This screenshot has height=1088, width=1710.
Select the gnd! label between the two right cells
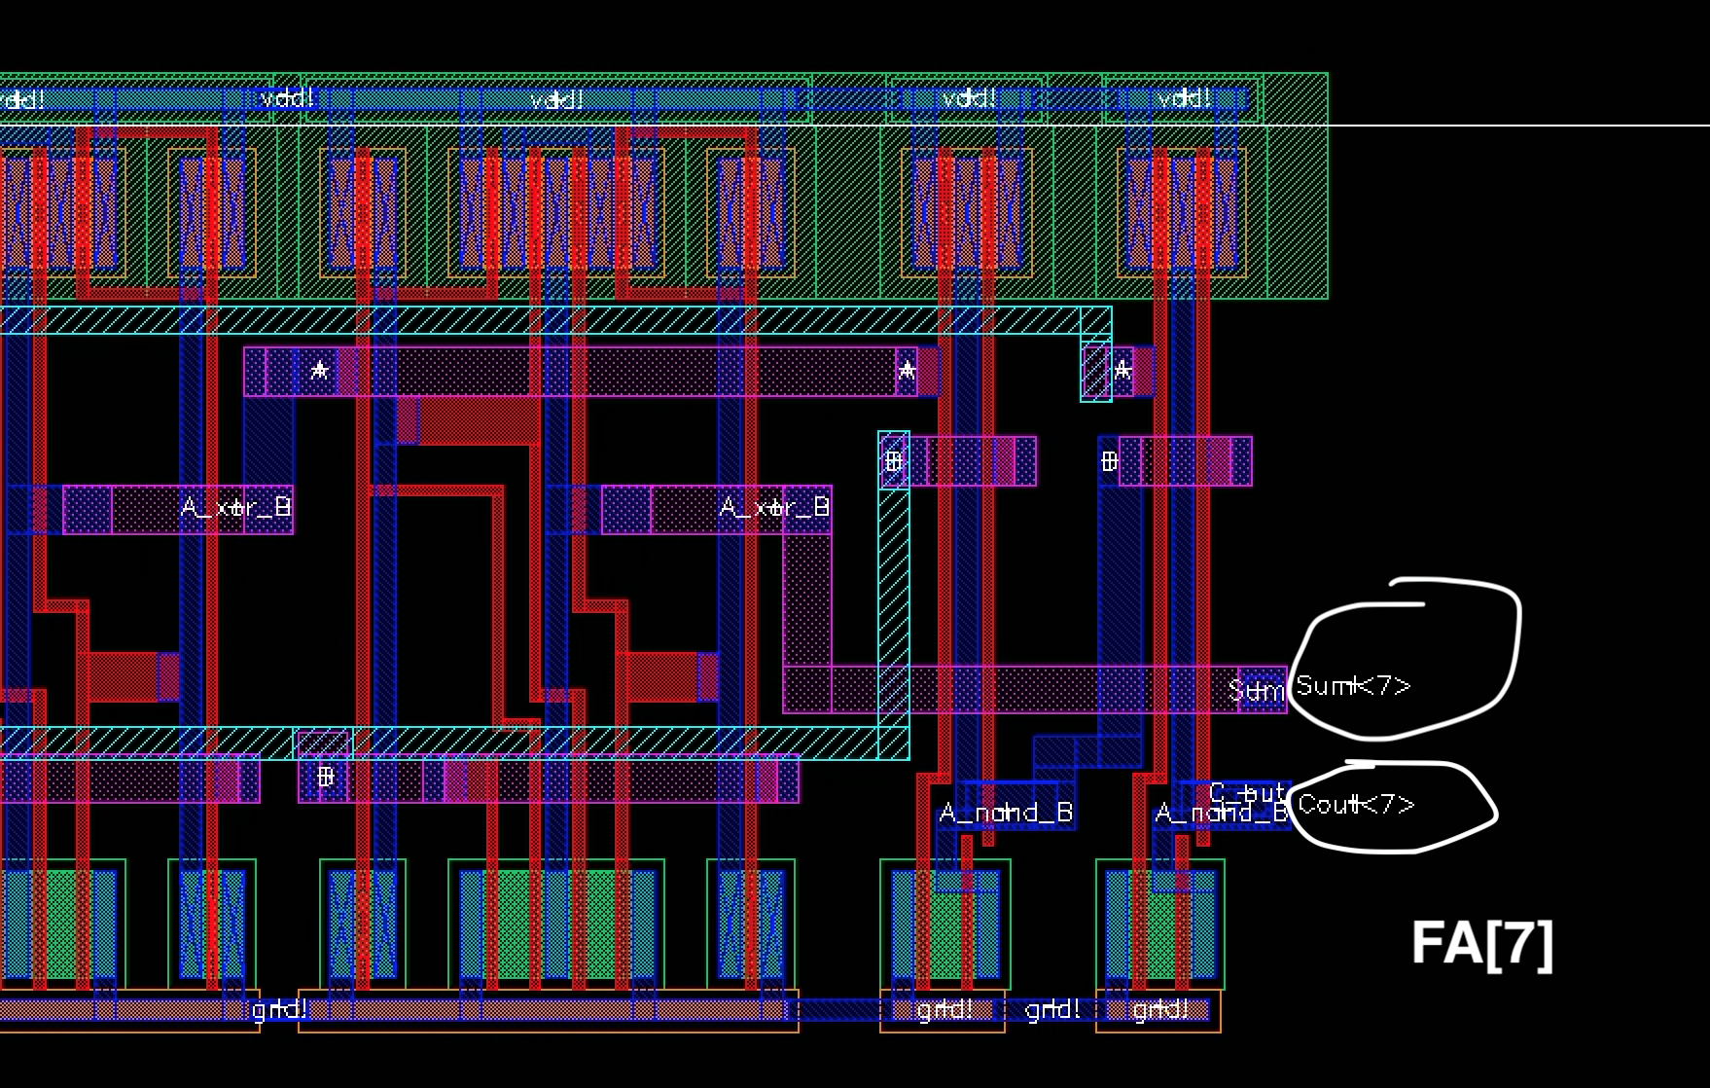(x=1052, y=1009)
